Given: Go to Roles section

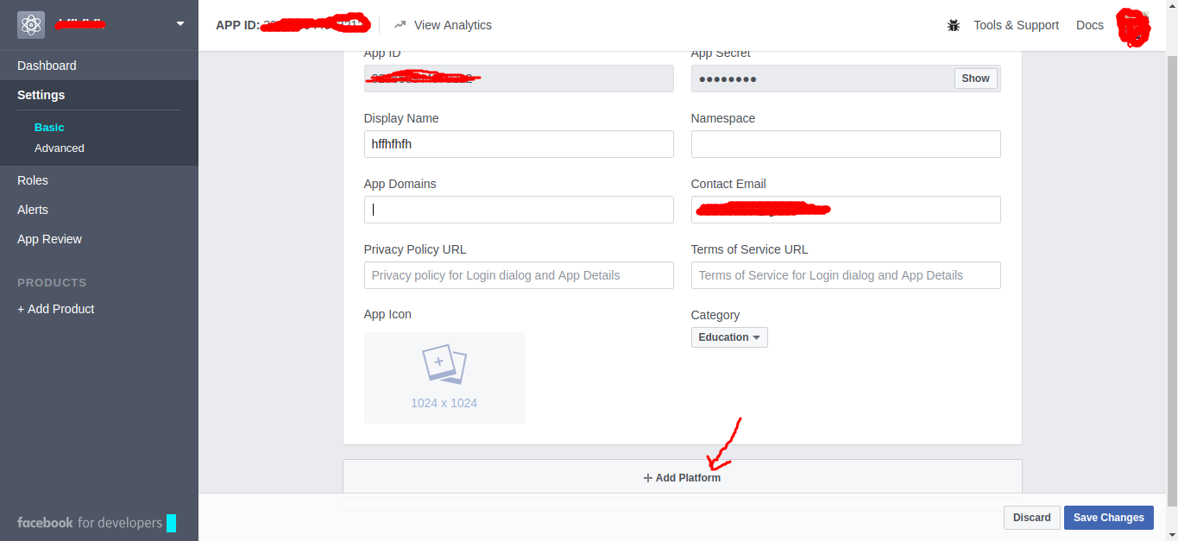Looking at the screenshot, I should pyautogui.click(x=33, y=180).
